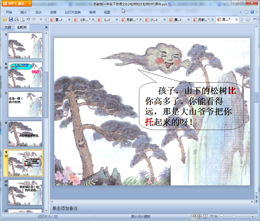Close the 素...t document tab

tap(69, 20)
